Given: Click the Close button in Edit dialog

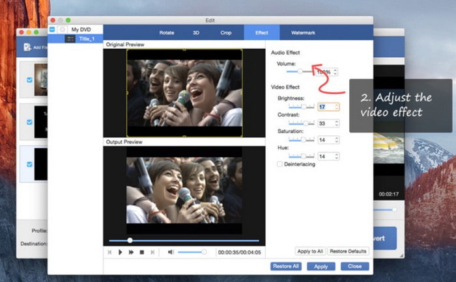Looking at the screenshot, I should (x=355, y=266).
